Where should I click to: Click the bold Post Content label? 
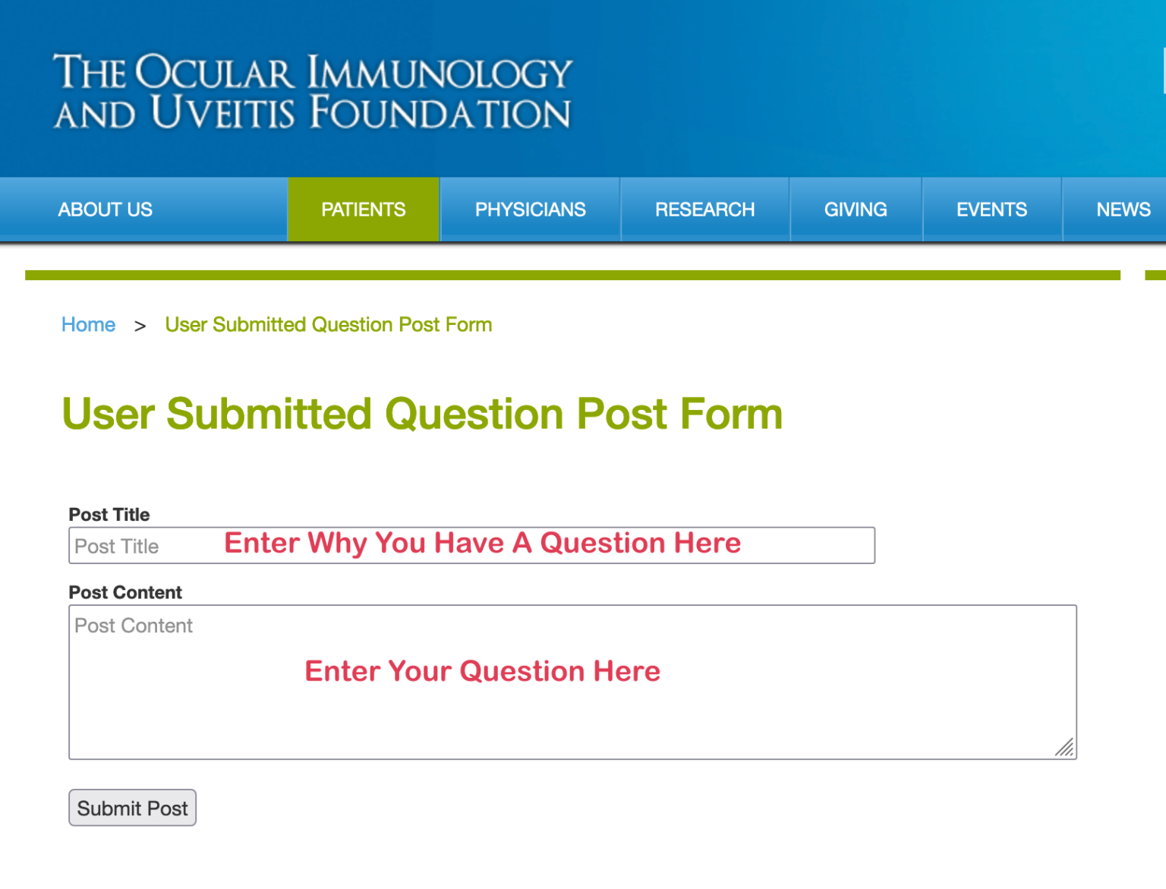[125, 592]
